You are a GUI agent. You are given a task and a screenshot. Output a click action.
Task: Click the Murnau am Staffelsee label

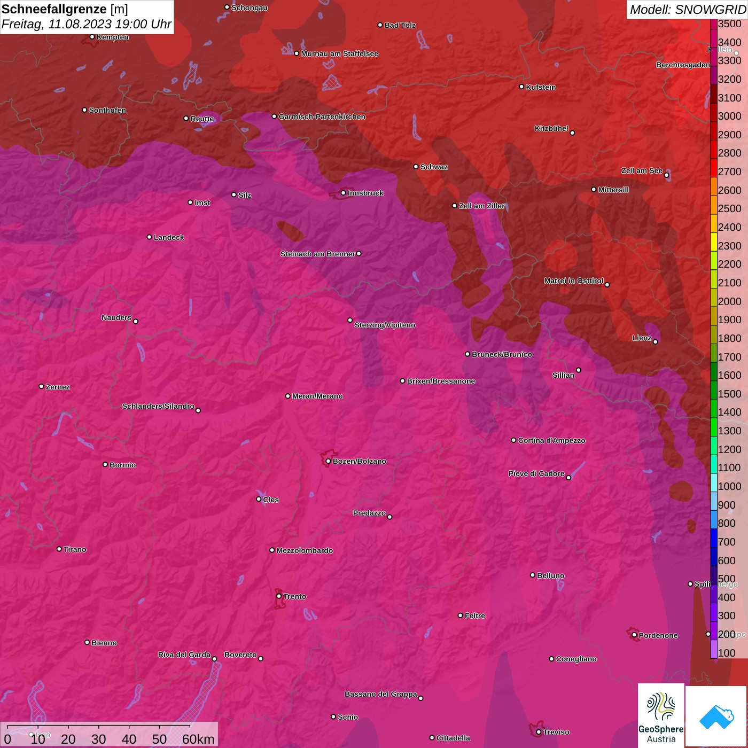click(x=339, y=53)
